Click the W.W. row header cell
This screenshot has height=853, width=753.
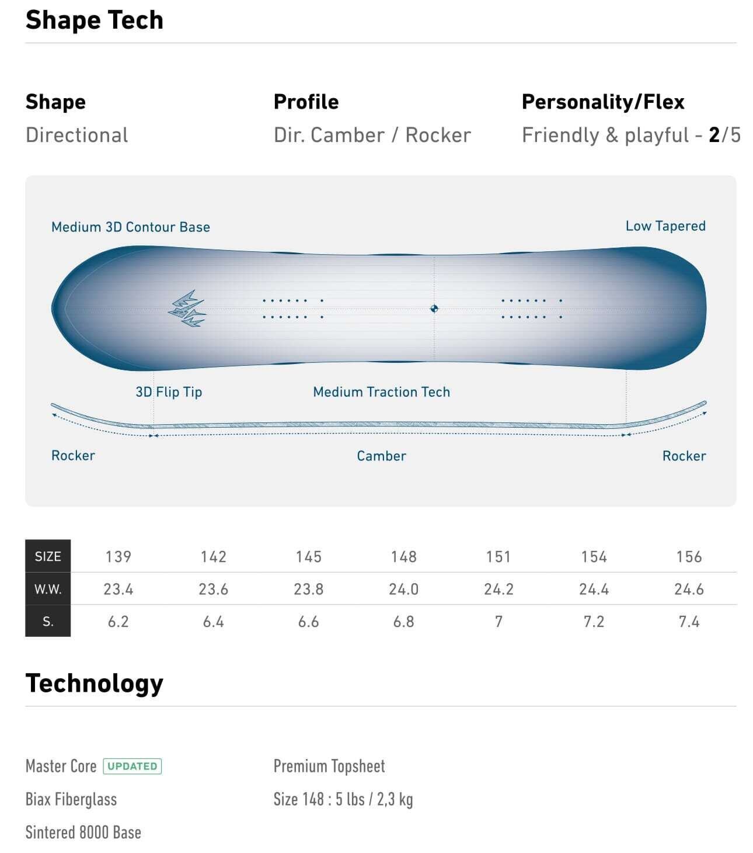(x=48, y=589)
